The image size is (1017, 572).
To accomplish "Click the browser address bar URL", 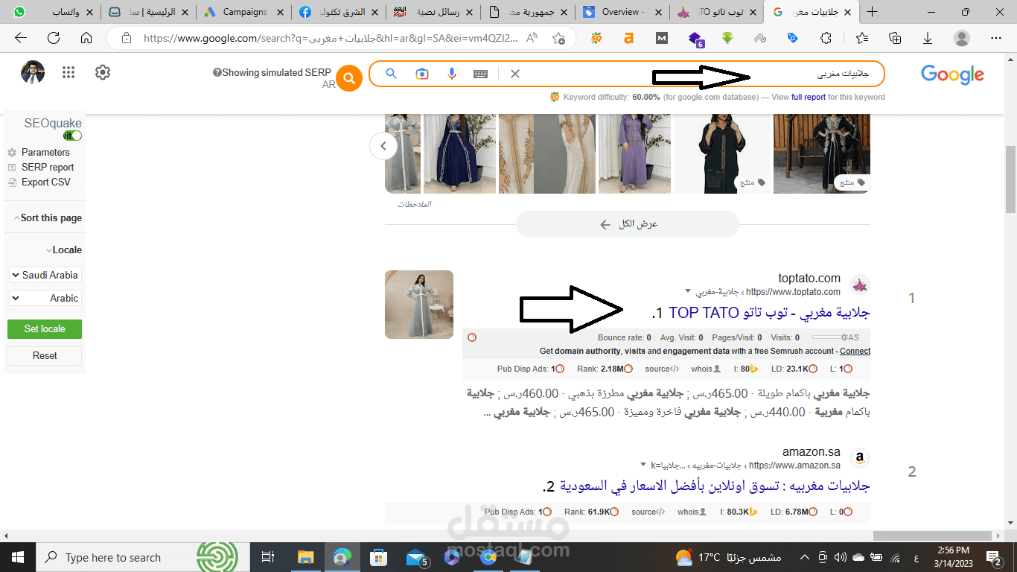I will tap(330, 38).
